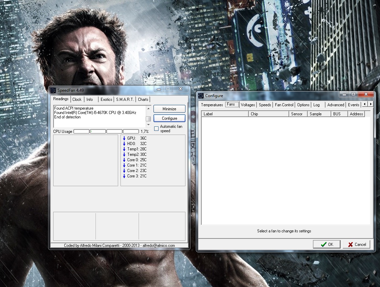Open the Speeds tab

pyautogui.click(x=265, y=105)
